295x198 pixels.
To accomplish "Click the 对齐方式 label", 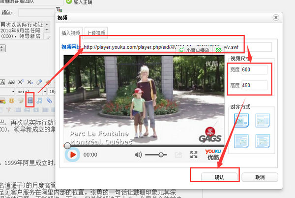I will (x=240, y=107).
